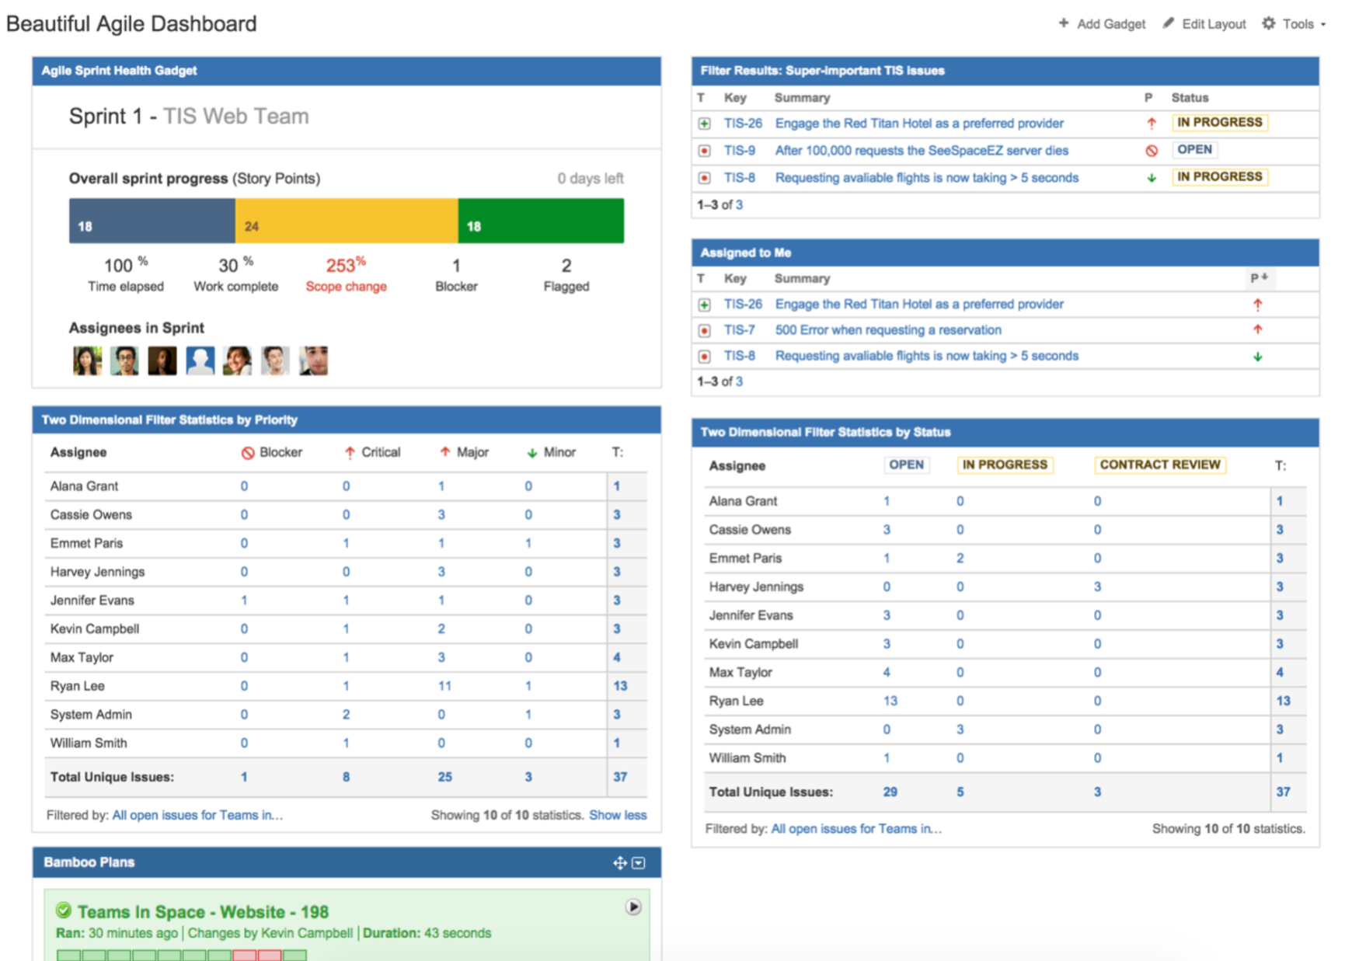The width and height of the screenshot is (1345, 961).
Task: Click the 29 OPEN total unique issues
Action: (x=890, y=792)
